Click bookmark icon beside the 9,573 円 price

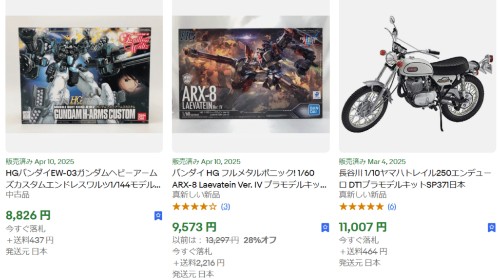325,227
